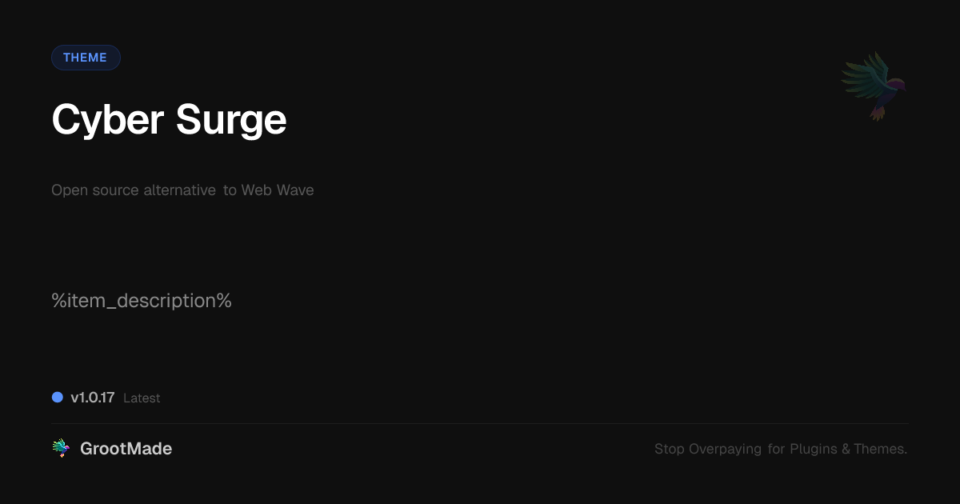Click the small GrootMade bird icon
Viewport: 960px width, 504px height.
pyautogui.click(x=61, y=449)
